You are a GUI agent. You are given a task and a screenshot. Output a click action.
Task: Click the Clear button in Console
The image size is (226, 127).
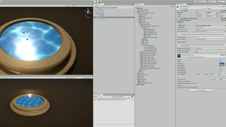point(96,97)
